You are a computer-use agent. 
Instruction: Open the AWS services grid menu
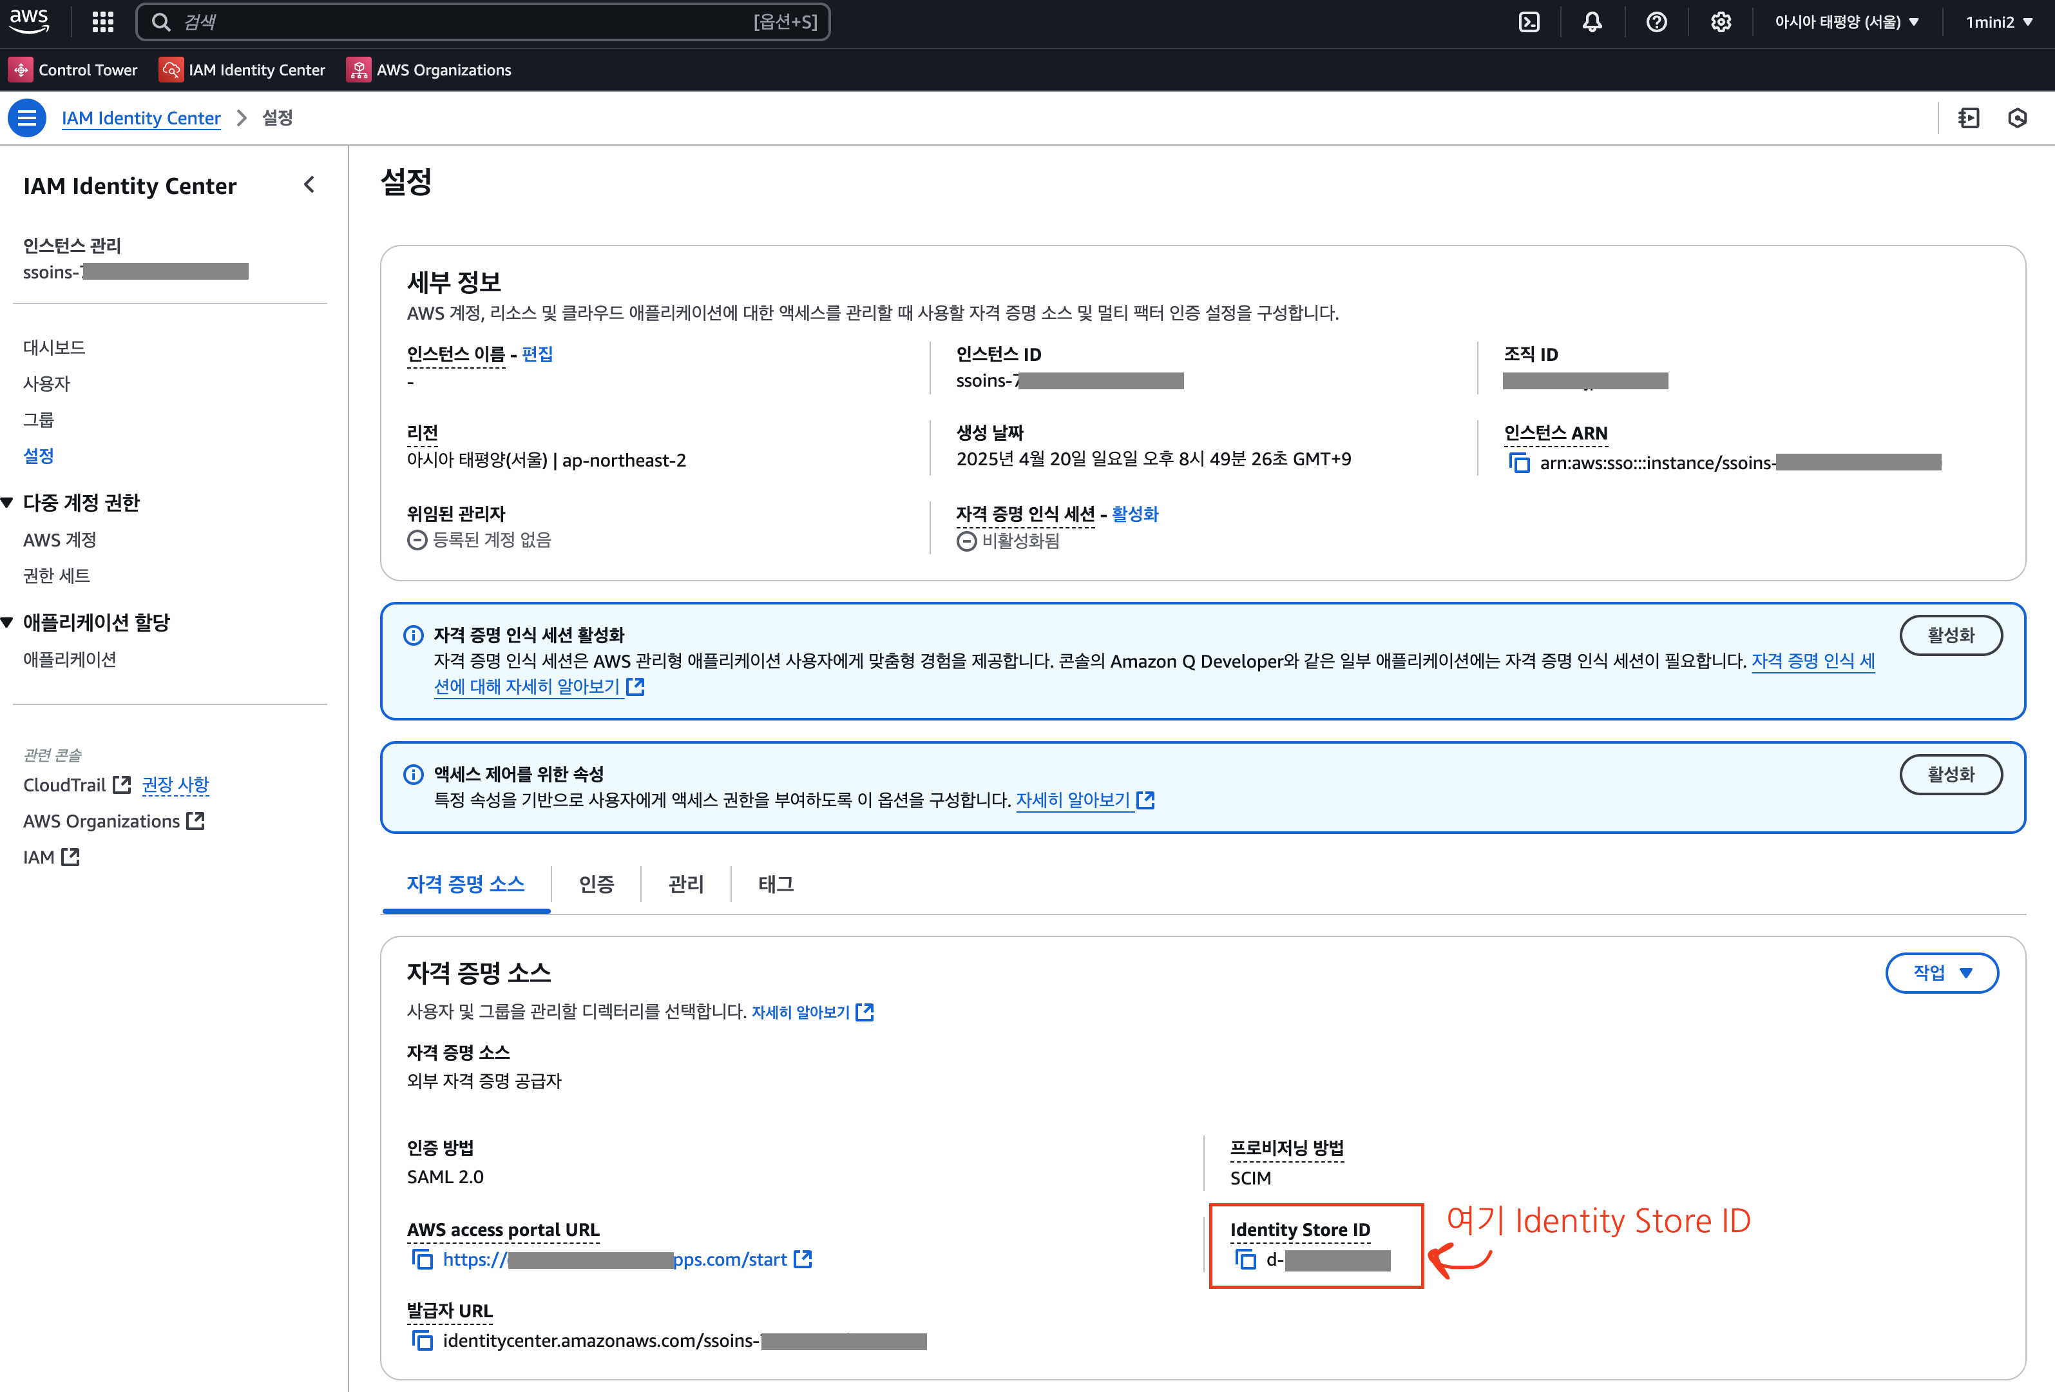(x=102, y=22)
